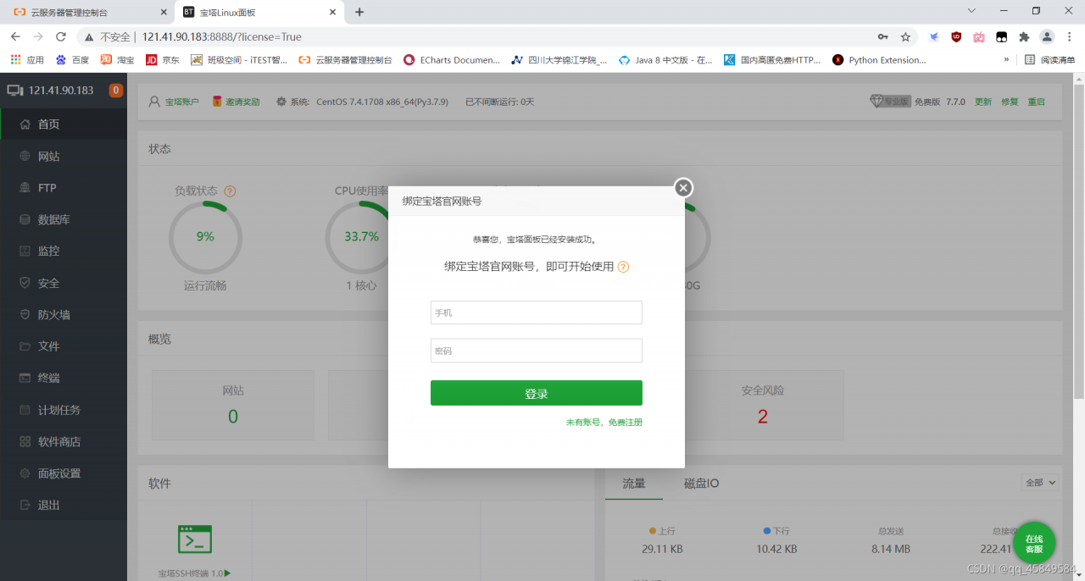Click the 密码 password input field

click(x=537, y=351)
